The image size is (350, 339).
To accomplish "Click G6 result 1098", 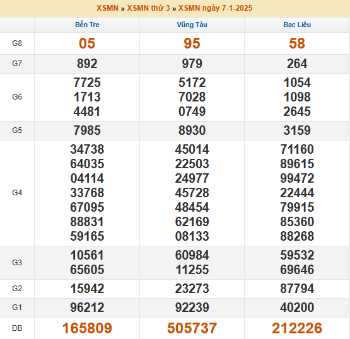I will (x=297, y=97).
